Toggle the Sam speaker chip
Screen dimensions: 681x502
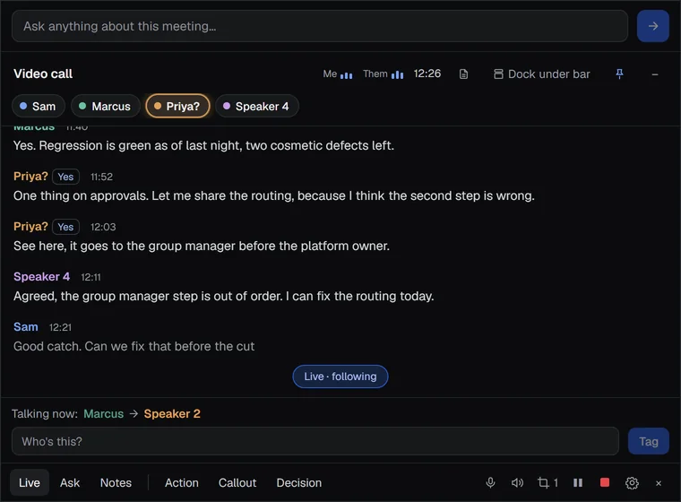pos(39,106)
